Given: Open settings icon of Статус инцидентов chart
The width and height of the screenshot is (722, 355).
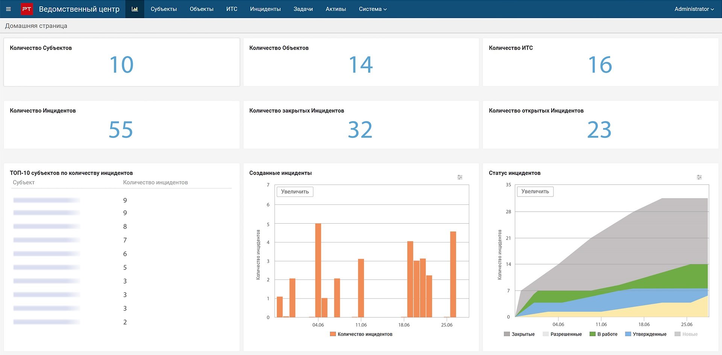Looking at the screenshot, I should click(x=699, y=177).
